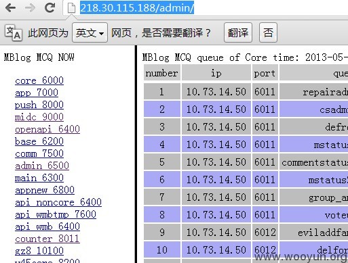Image resolution: width=348 pixels, height=263 pixels.
Task: Open the core 6000 link
Action: [39, 80]
